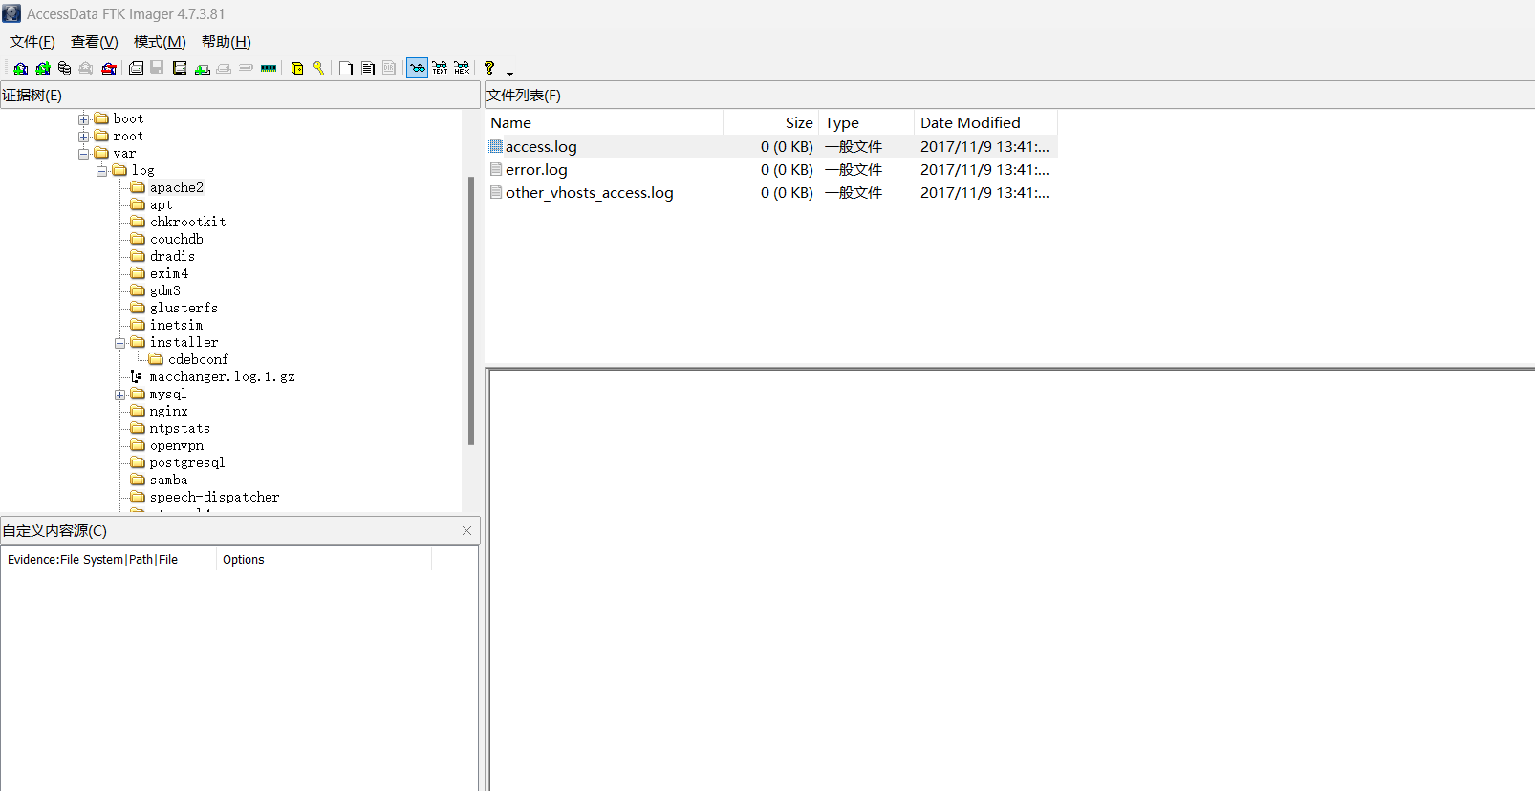Click the Export Disk Image floppy icon
The image size is (1535, 791).
157,69
